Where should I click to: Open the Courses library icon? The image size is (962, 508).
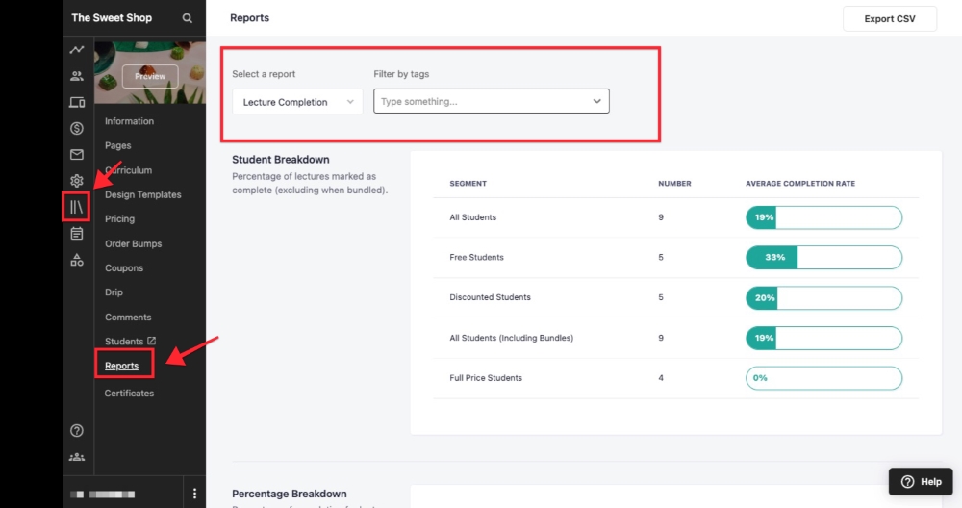point(77,207)
